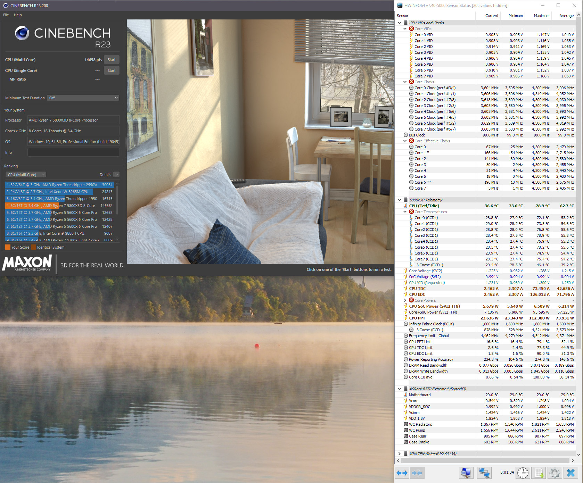Collapse the Core Clocks subgroup
The image size is (583, 483).
coord(405,82)
